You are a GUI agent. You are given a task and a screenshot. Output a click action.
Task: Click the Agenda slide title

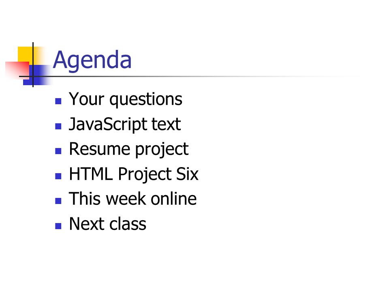[92, 60]
